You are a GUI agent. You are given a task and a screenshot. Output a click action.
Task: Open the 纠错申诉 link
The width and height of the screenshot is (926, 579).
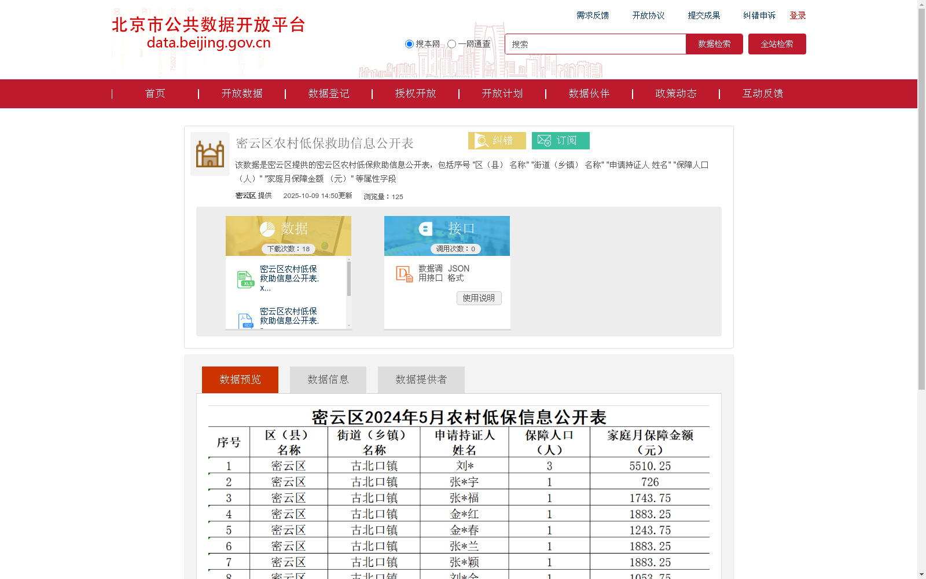(759, 16)
